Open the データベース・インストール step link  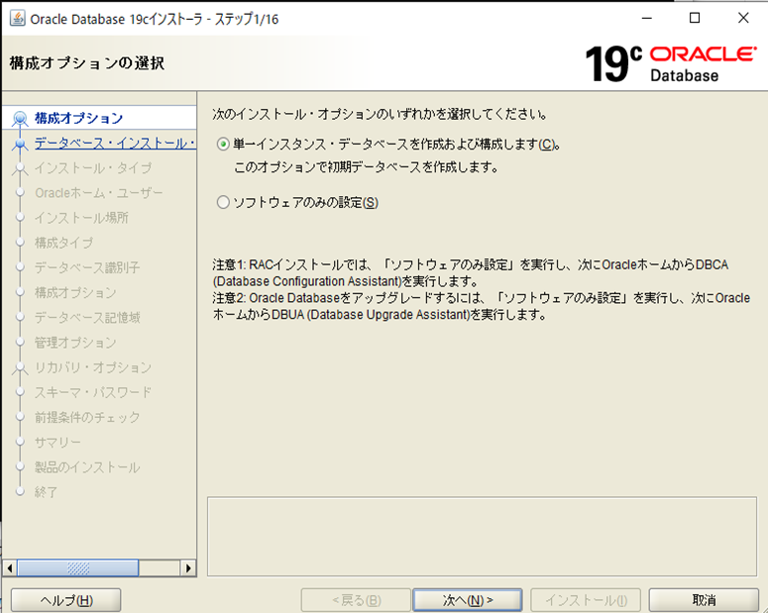[113, 144]
